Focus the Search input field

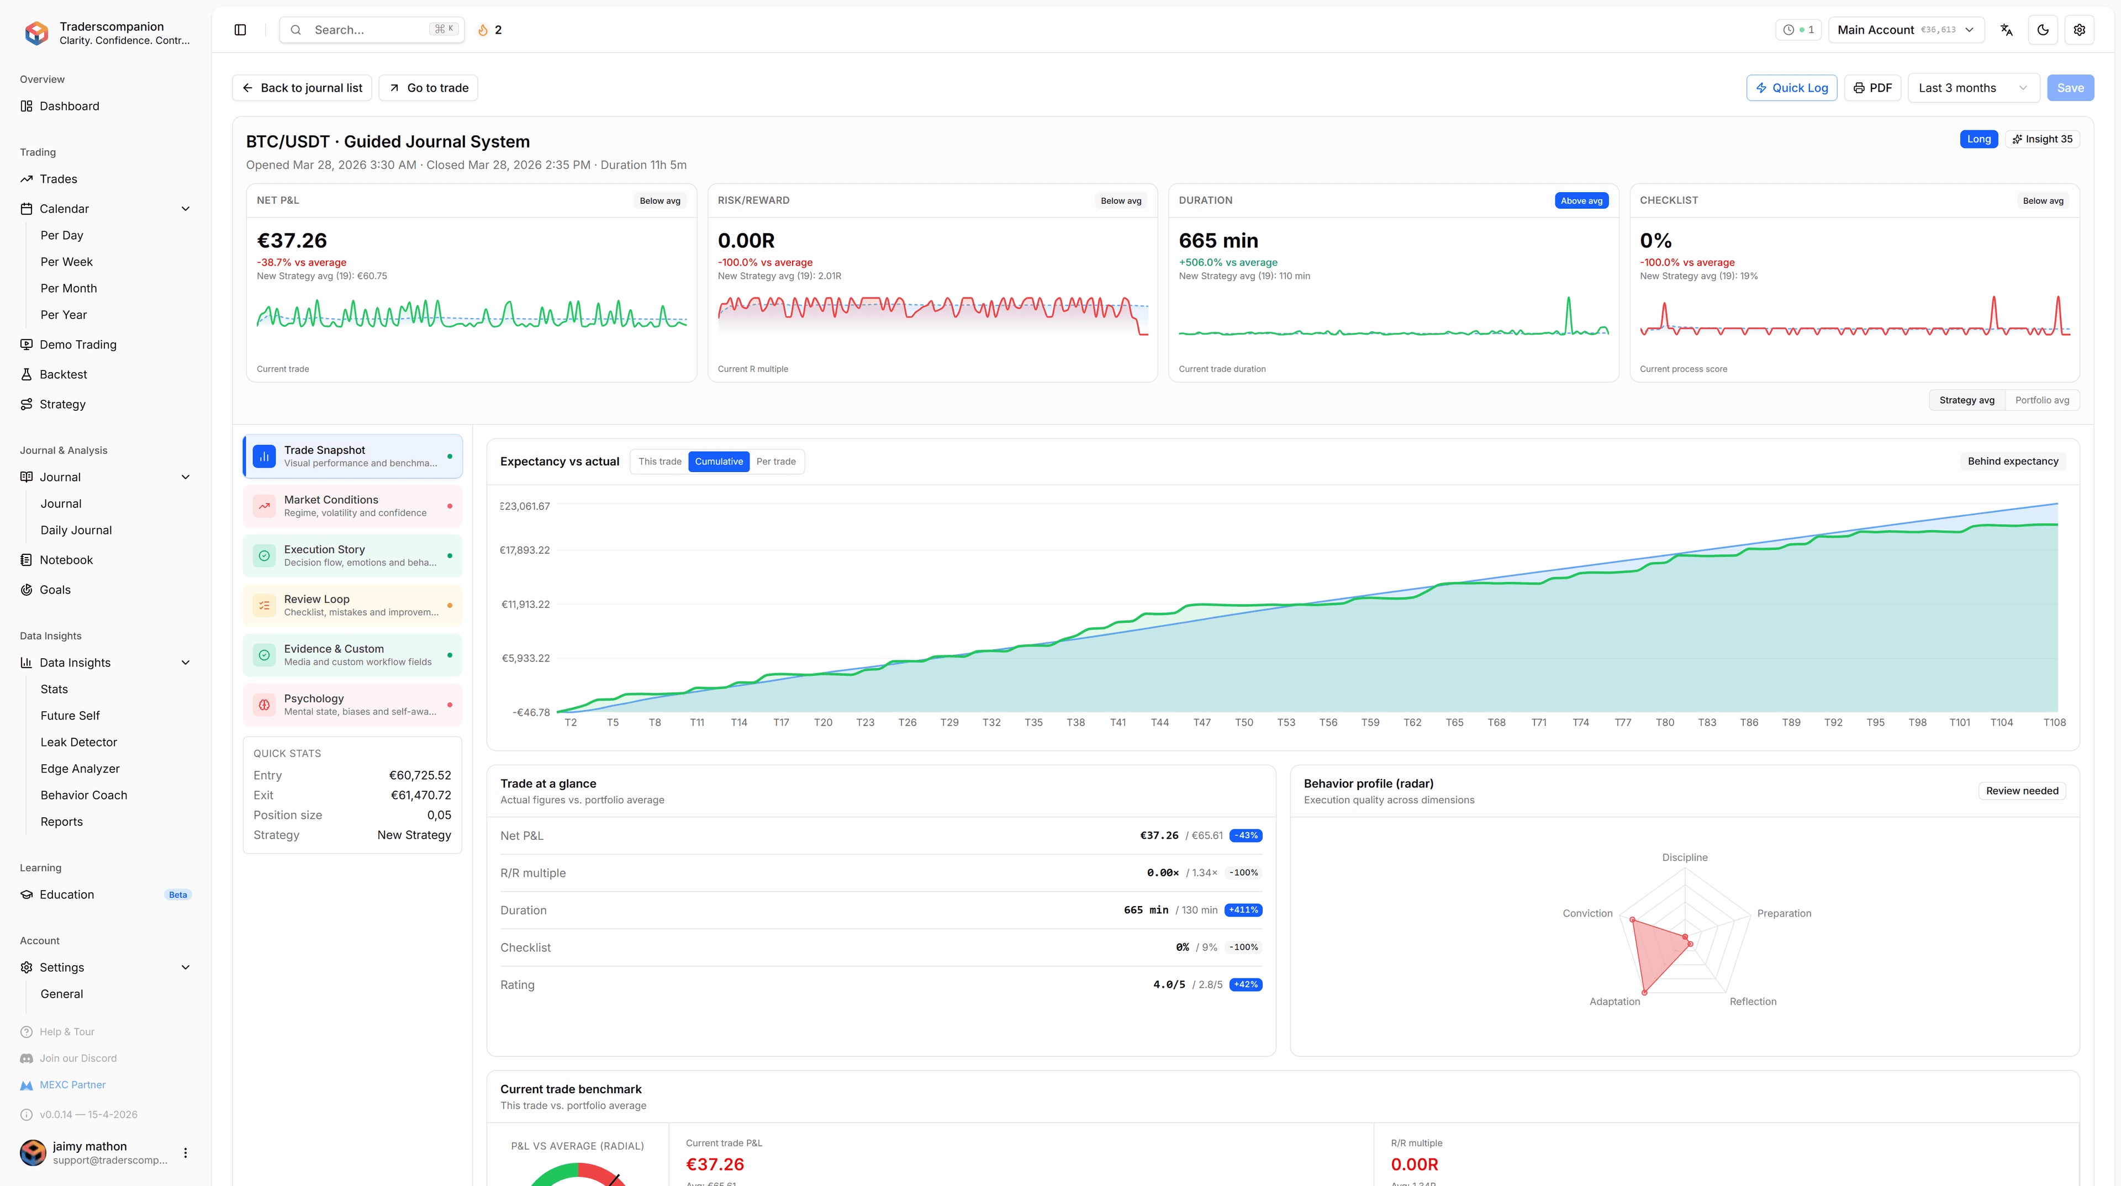click(x=371, y=30)
